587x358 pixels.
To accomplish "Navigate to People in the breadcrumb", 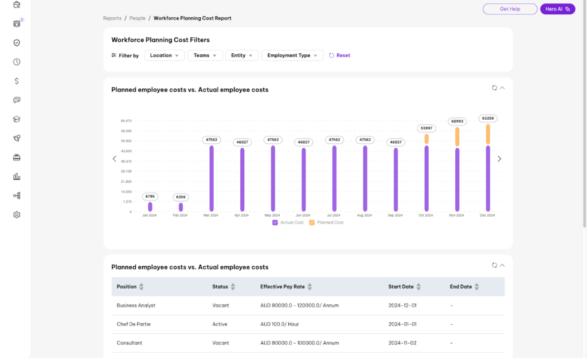I will [x=137, y=18].
